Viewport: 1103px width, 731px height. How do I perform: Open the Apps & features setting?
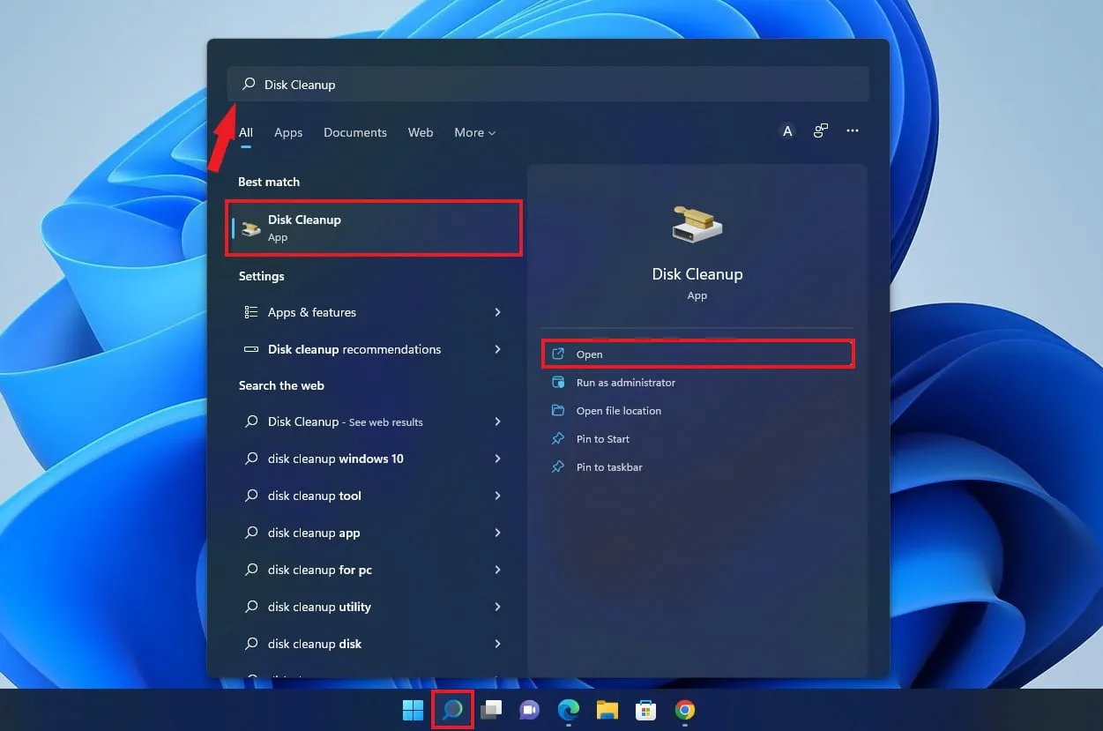coord(374,312)
